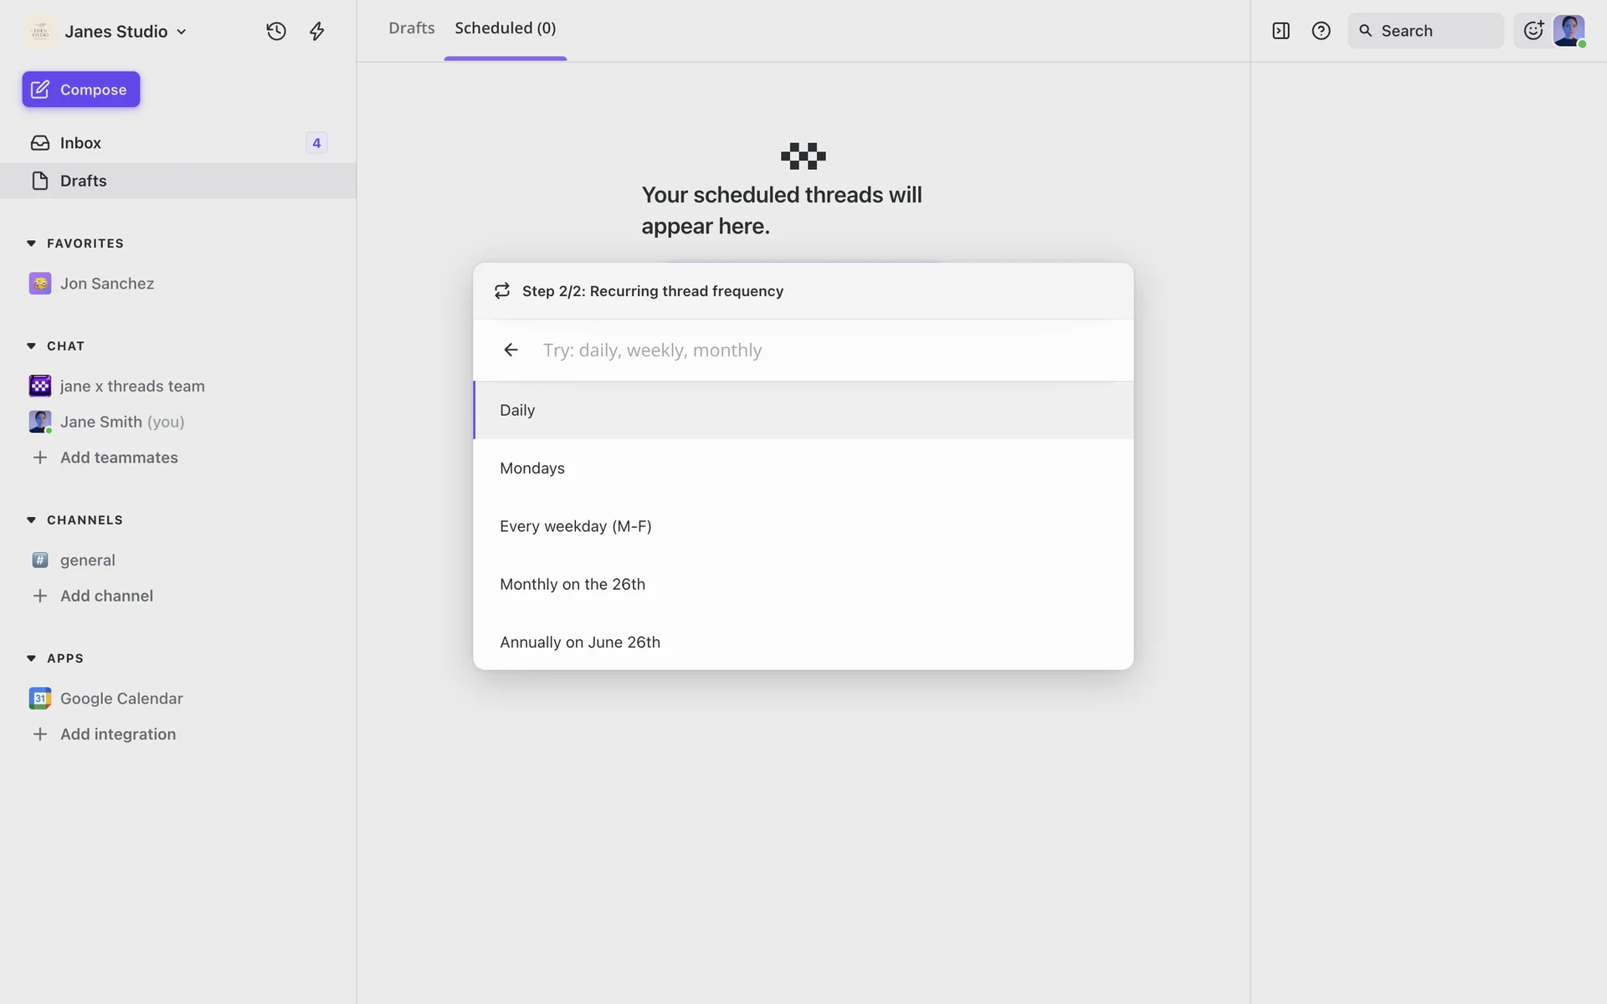Viewport: 1607px width, 1004px height.
Task: Collapse the Favorites section
Action: tap(32, 243)
